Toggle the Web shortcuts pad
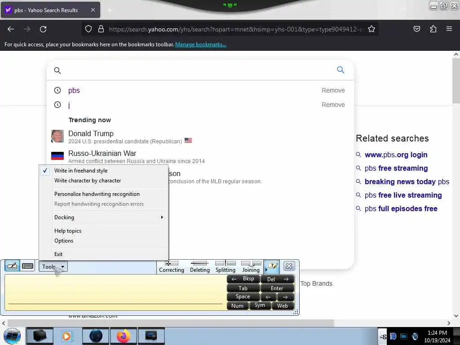 click(283, 305)
